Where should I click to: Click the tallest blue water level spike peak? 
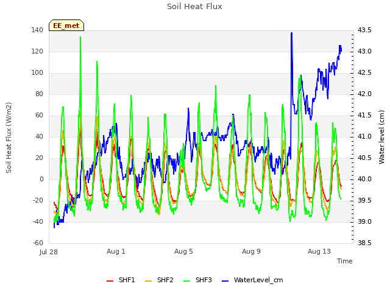pos(292,33)
